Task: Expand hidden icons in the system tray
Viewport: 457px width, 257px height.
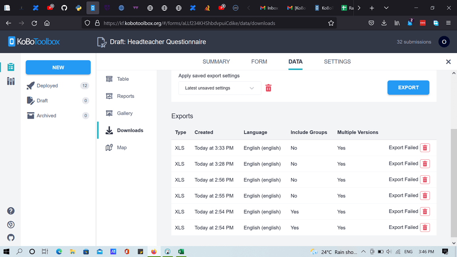Action: tap(363, 251)
